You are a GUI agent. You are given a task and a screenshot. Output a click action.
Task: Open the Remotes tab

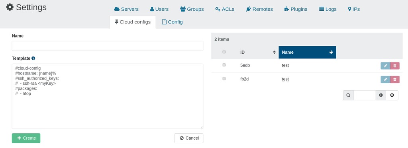tap(259, 9)
